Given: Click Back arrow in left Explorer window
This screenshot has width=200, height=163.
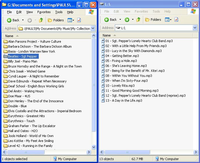Looking at the screenshot, I should point(9,20).
